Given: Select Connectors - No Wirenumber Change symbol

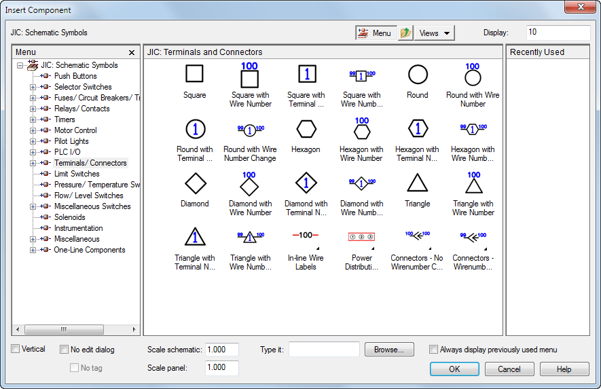Looking at the screenshot, I should pyautogui.click(x=418, y=237).
